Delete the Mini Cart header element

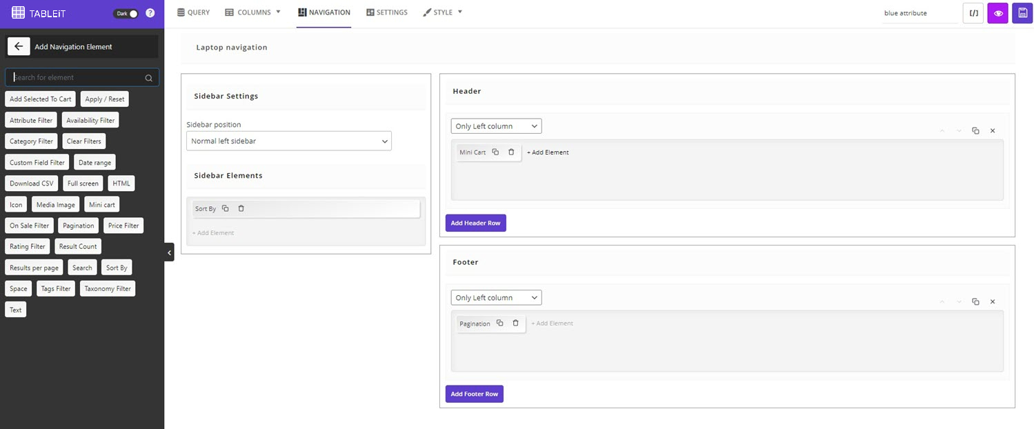click(x=511, y=152)
